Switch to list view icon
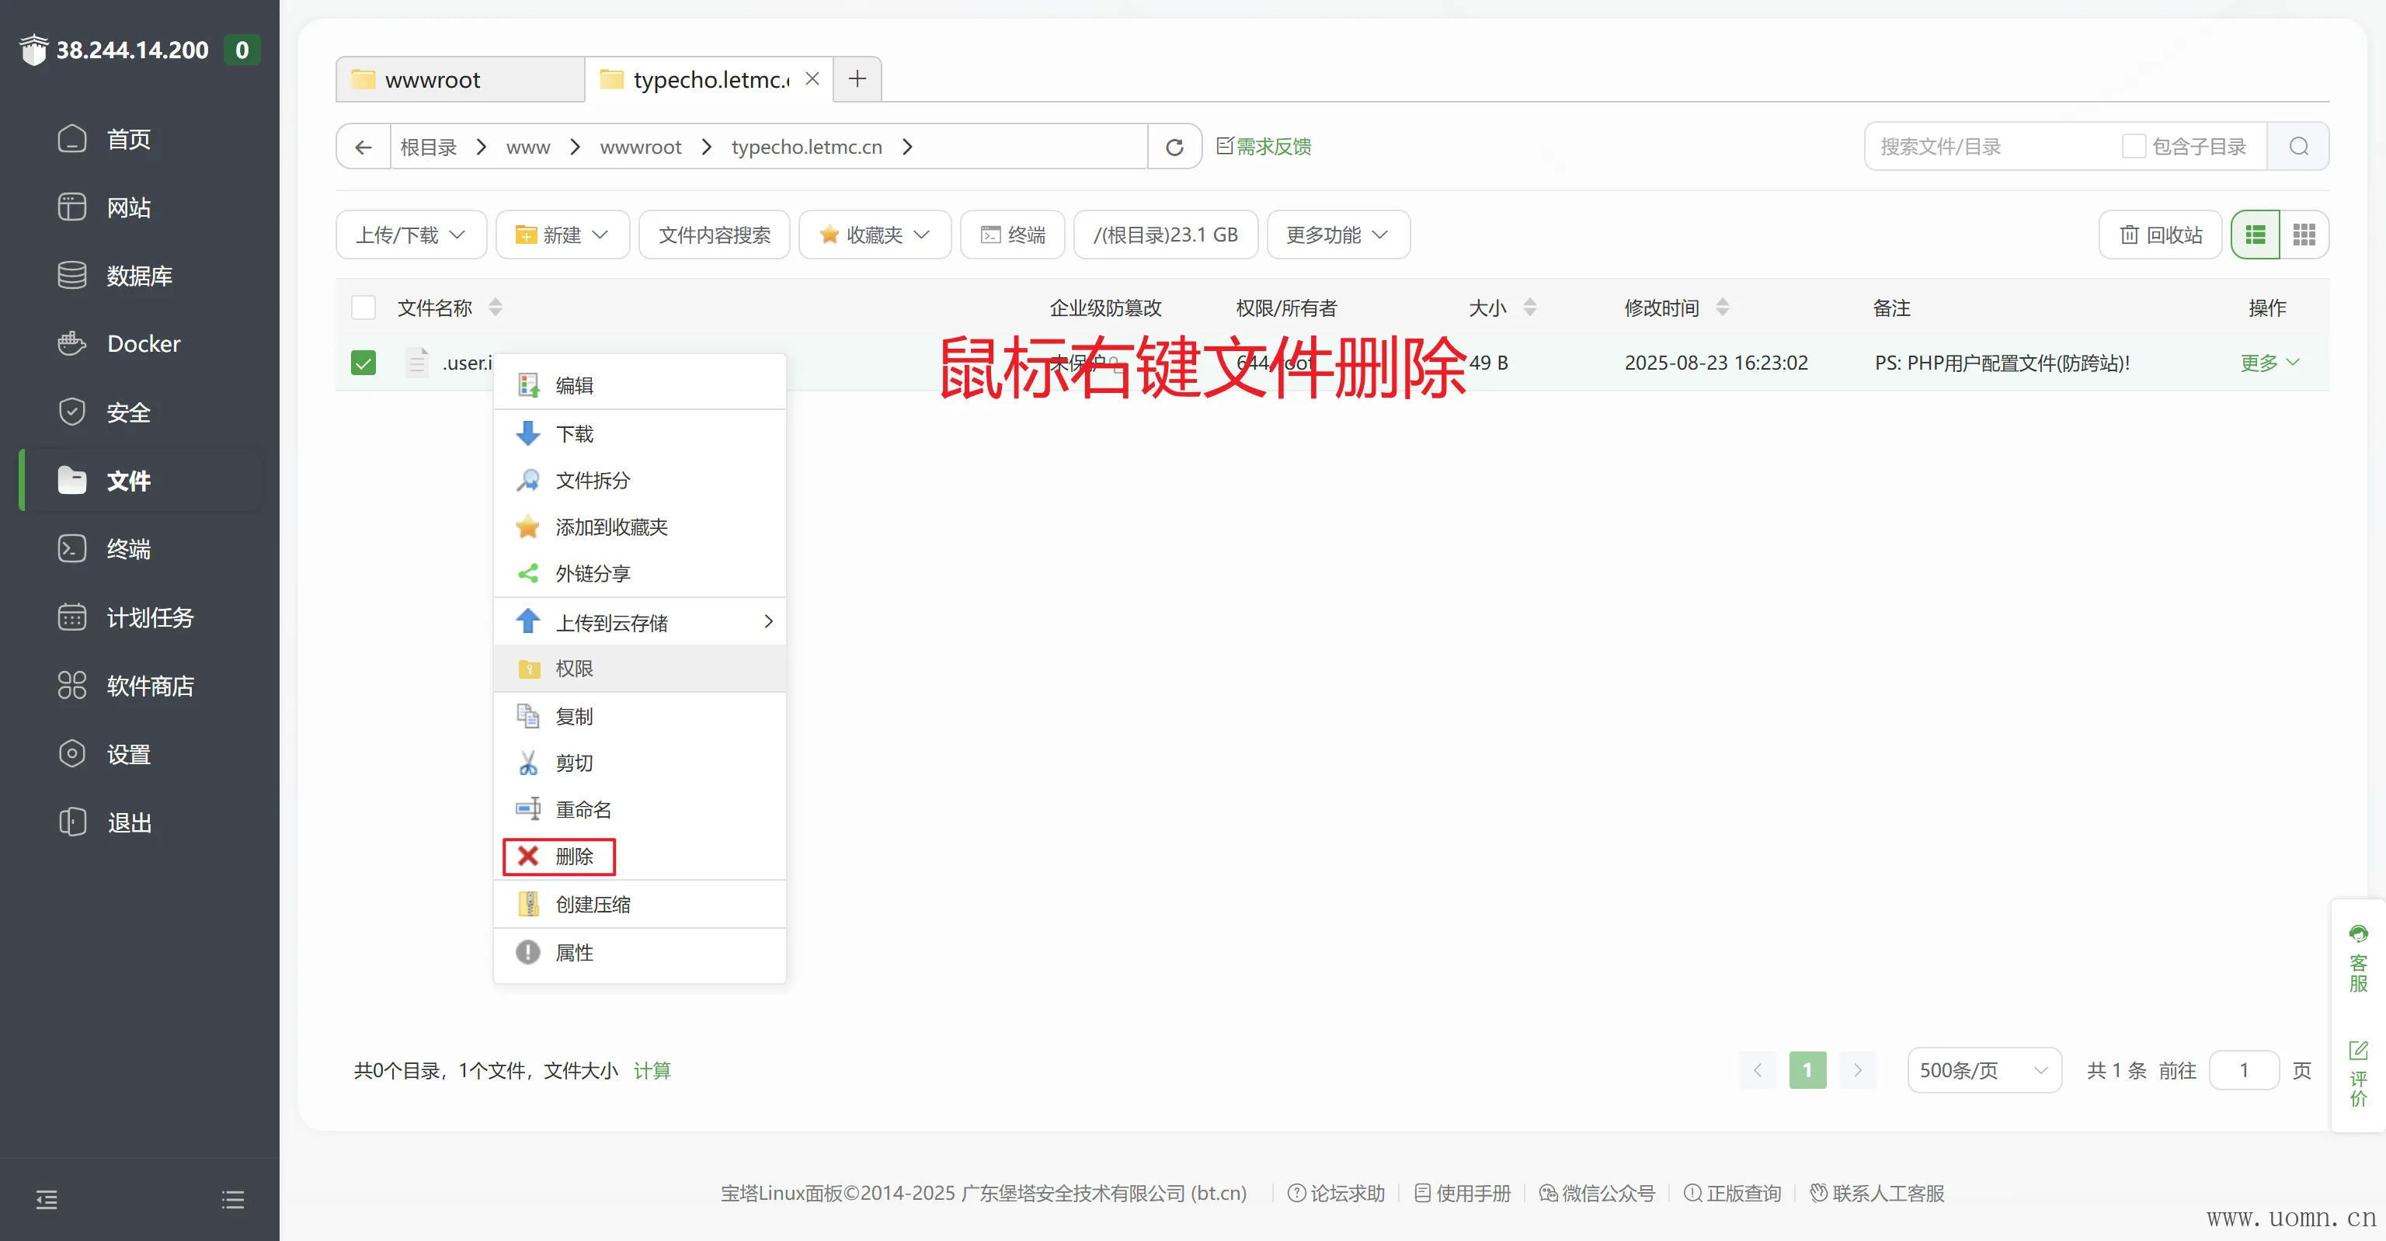 (2256, 235)
